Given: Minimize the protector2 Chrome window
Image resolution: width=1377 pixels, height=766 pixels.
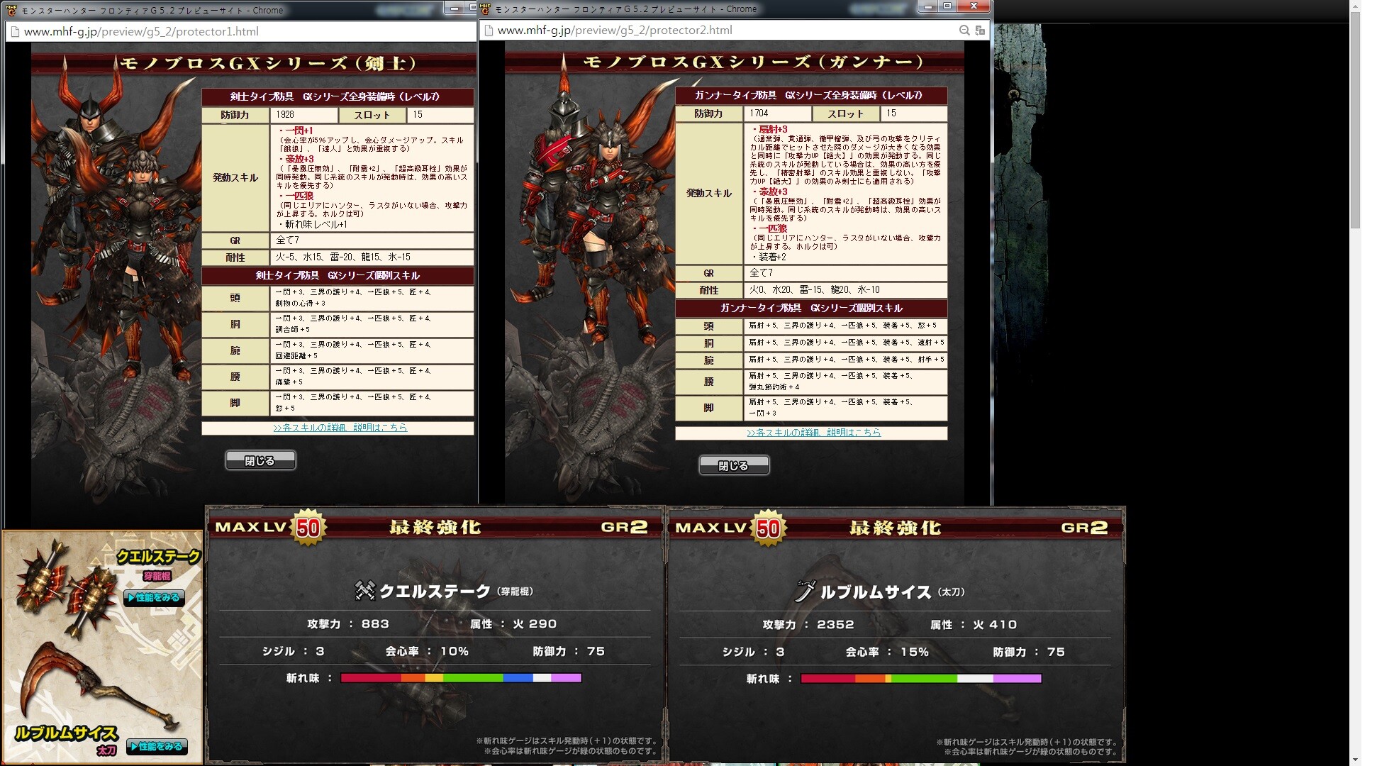Looking at the screenshot, I should [x=927, y=6].
